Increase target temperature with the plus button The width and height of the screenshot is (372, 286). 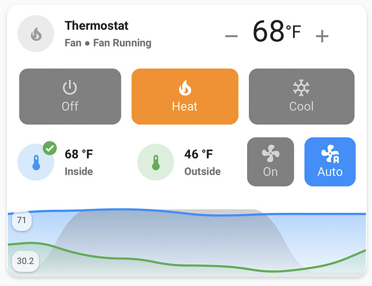[x=322, y=36]
